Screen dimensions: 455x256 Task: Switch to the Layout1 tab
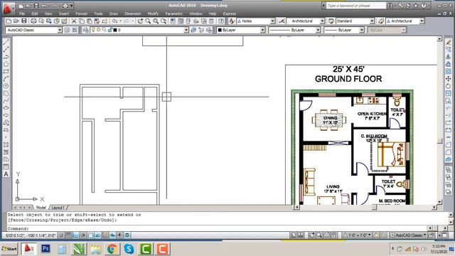click(x=58, y=208)
